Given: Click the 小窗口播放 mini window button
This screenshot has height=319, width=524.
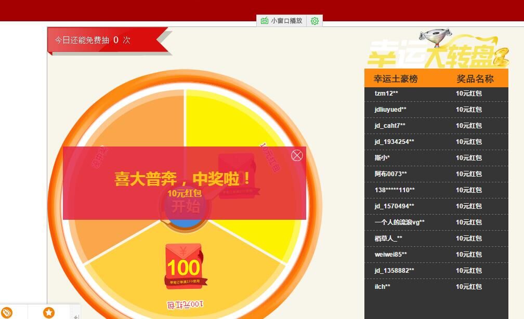Looking at the screenshot, I should (x=281, y=21).
